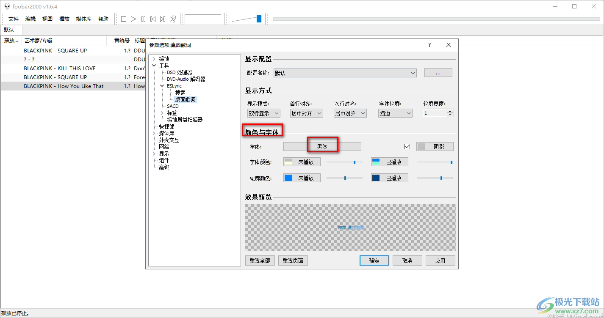Open the 配置名称 dropdown
This screenshot has height=318, width=604.
coord(345,73)
